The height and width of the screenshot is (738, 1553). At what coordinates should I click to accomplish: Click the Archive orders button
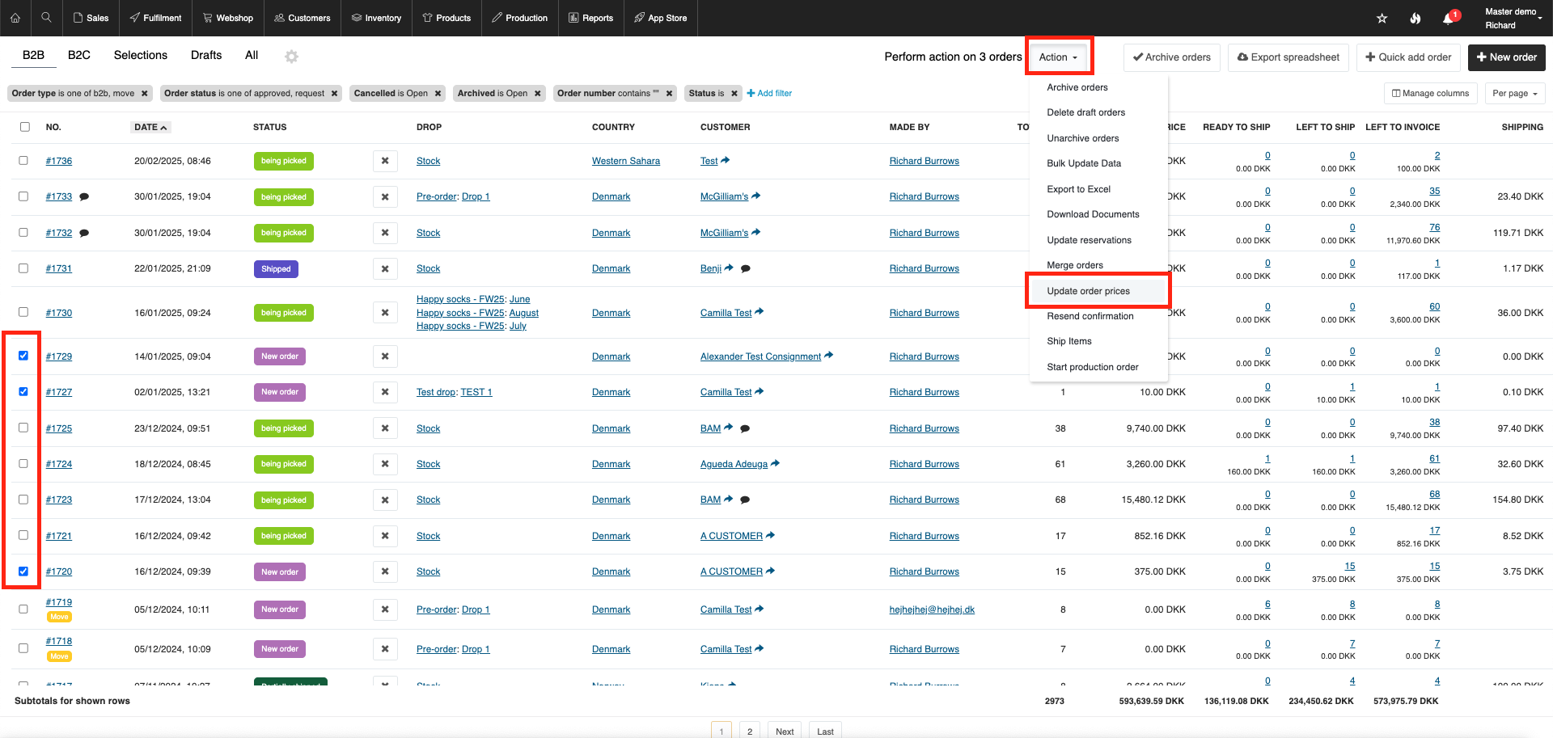point(1171,57)
